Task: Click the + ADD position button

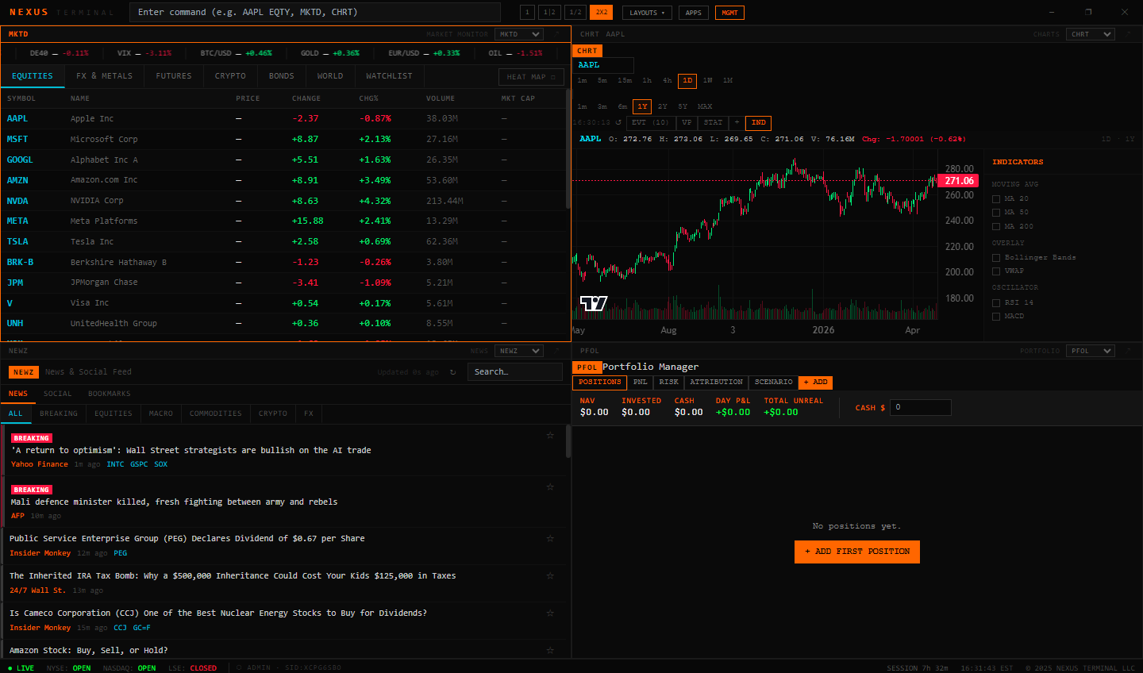Action: (816, 382)
